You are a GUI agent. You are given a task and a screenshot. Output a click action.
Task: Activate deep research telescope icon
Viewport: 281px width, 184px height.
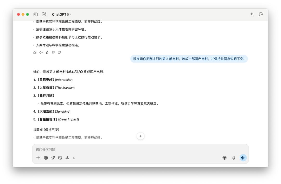point(53,158)
